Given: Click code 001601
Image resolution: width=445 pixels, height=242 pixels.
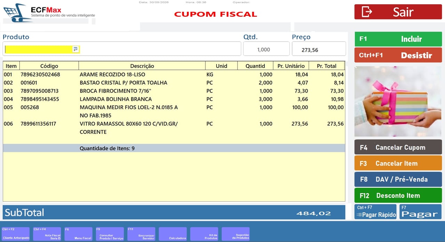Looking at the screenshot, I should click(x=29, y=83).
